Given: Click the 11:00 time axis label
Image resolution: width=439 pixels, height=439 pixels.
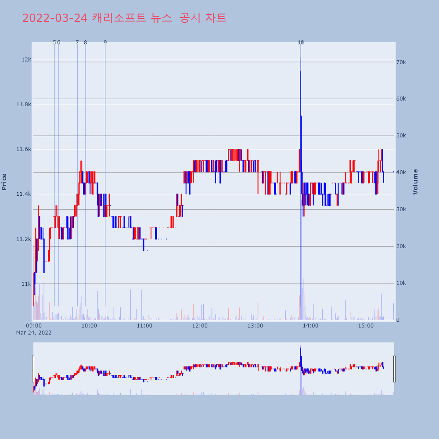Looking at the screenshot, I should (144, 326).
